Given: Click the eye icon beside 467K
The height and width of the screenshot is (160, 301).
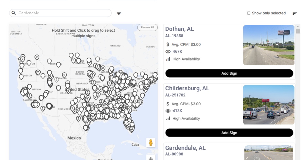Looking at the screenshot, I should click(168, 51).
